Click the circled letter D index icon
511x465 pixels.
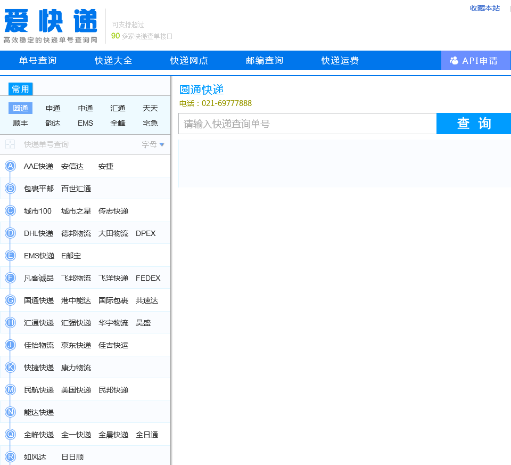point(10,233)
